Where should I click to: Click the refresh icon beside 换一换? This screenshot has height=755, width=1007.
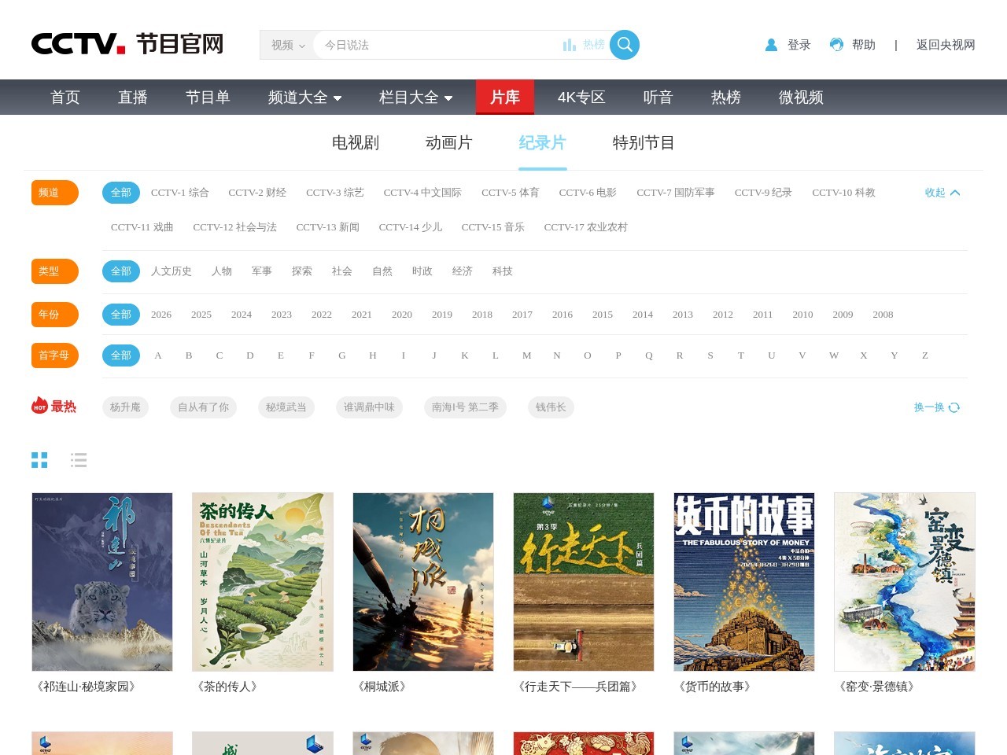coord(954,407)
